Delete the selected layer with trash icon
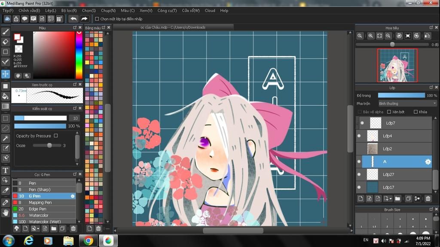440x247 pixels. (x=428, y=199)
